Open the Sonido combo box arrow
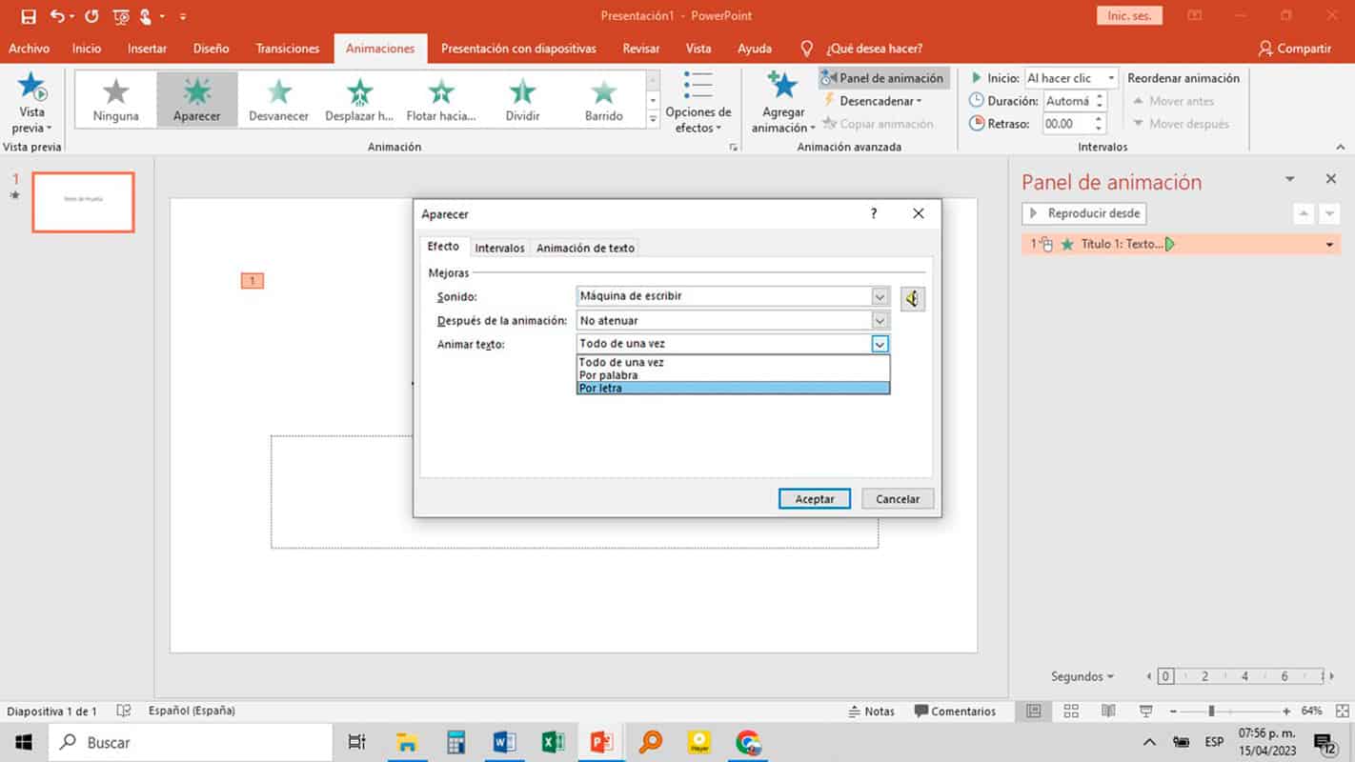The width and height of the screenshot is (1355, 762). 880,296
